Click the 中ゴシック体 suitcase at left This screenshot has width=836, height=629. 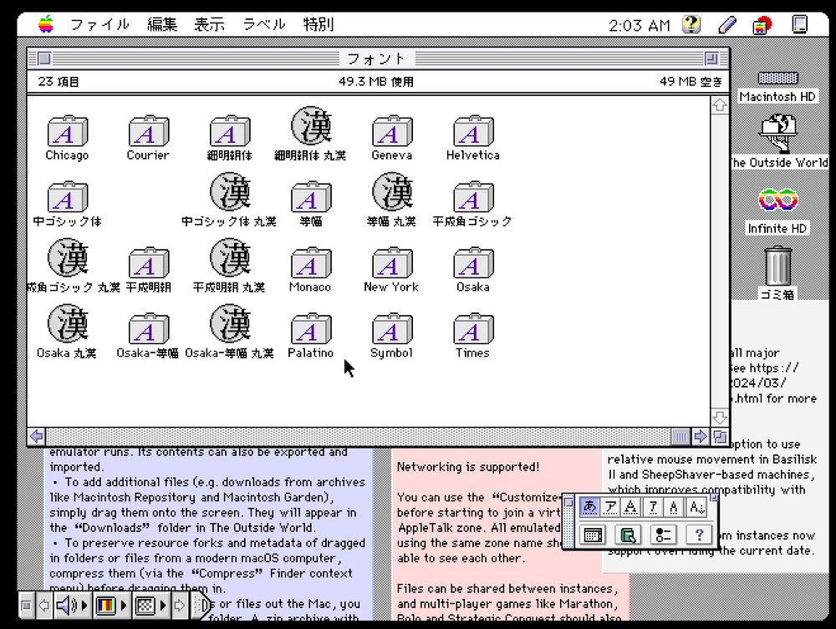[x=68, y=196]
